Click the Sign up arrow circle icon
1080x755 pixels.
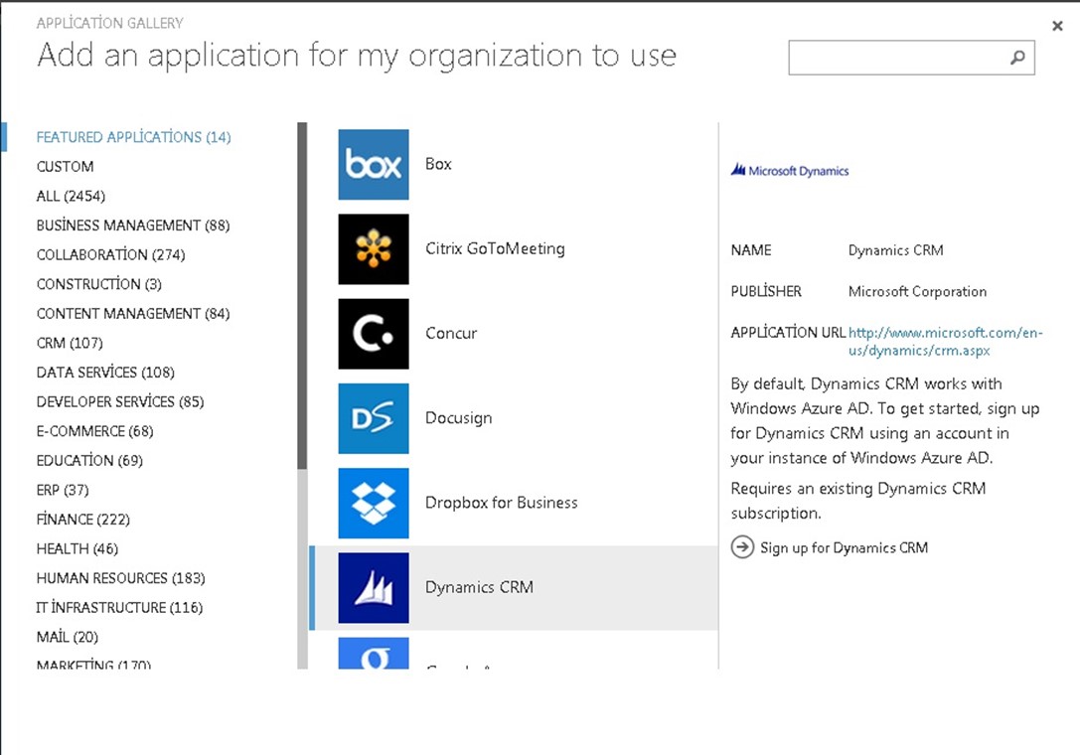coord(742,547)
